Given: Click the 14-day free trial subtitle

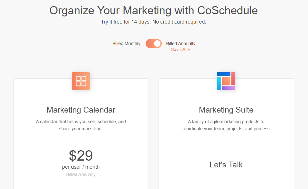Looking at the screenshot, I should coord(153,22).
